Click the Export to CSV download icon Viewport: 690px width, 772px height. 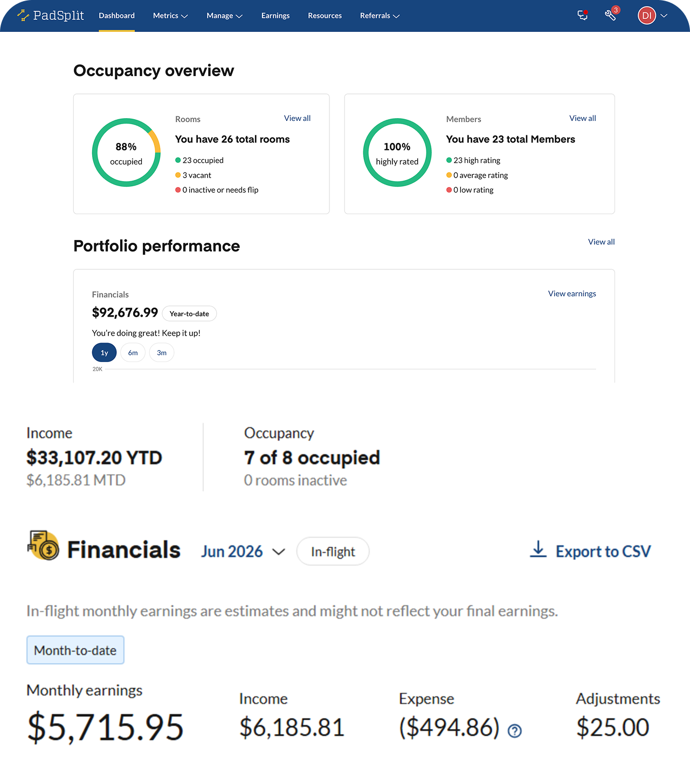pos(538,549)
